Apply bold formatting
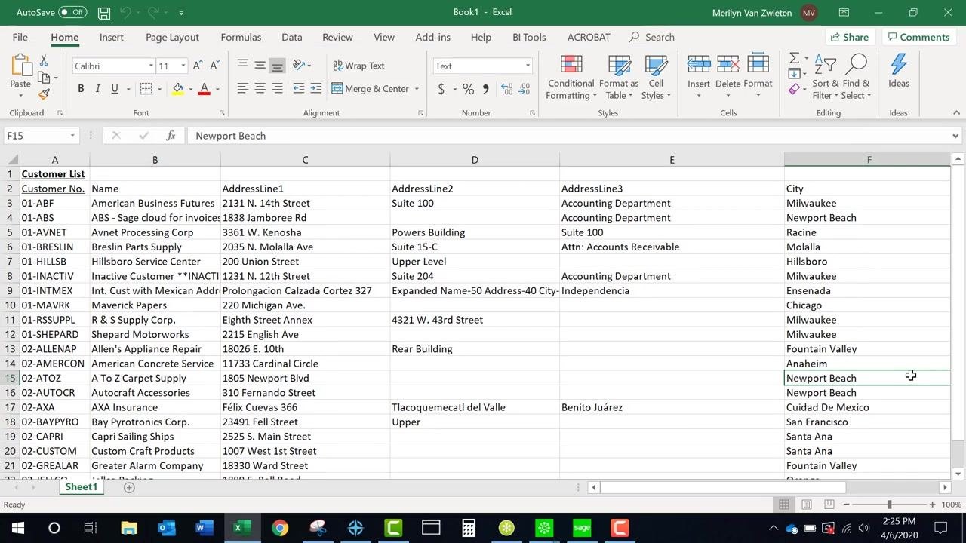The width and height of the screenshot is (966, 543). [x=81, y=89]
